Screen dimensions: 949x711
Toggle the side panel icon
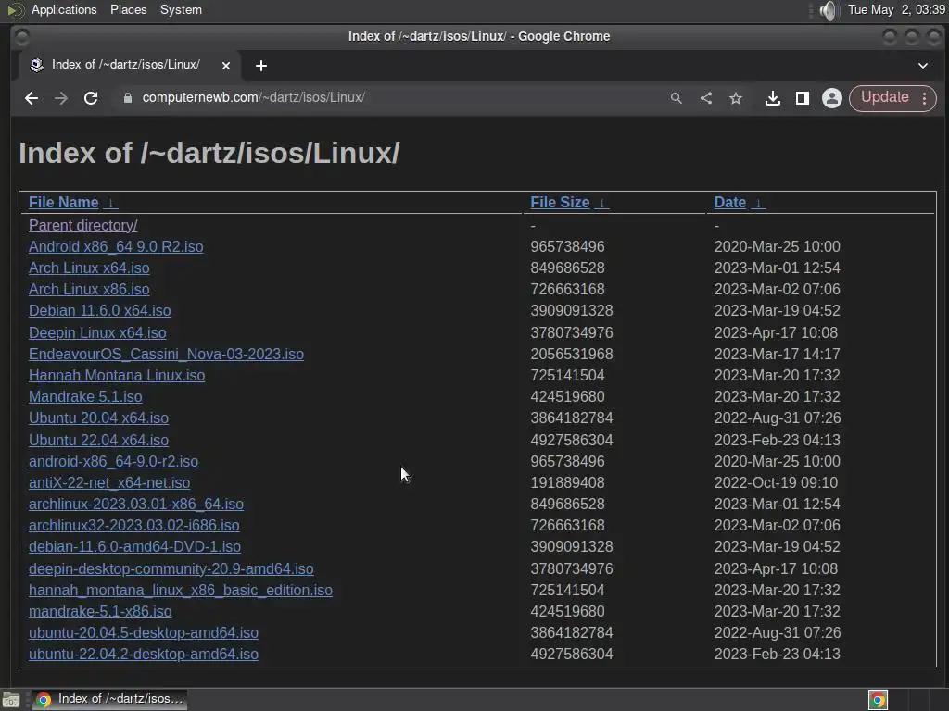[x=803, y=98]
